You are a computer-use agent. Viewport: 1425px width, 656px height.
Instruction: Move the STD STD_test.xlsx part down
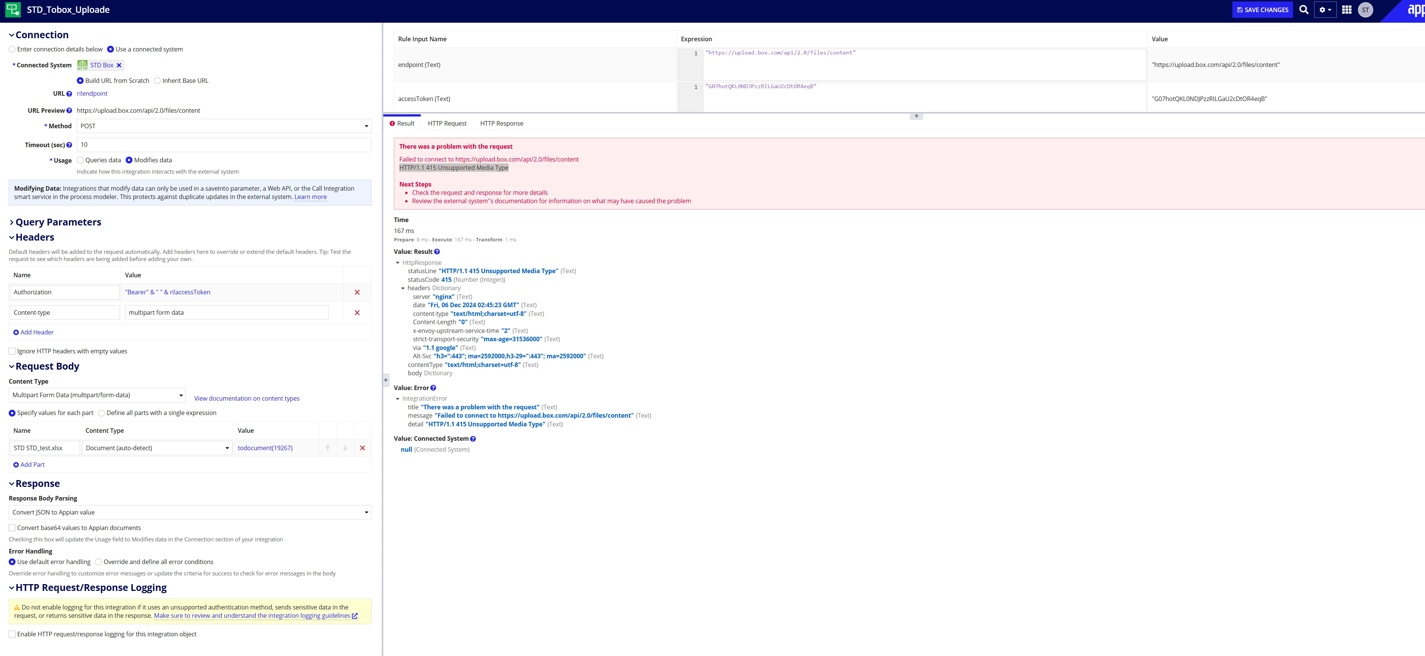pos(345,448)
